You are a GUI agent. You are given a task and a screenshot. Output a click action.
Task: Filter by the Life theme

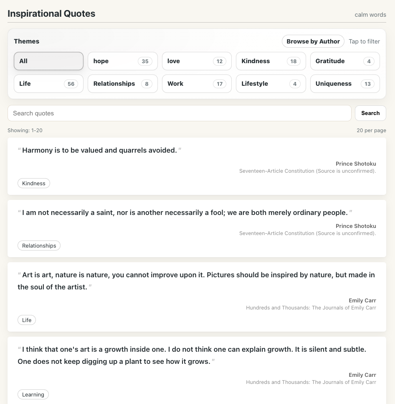pos(48,84)
